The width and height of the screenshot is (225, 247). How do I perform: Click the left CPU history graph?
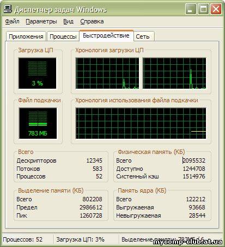107,73
